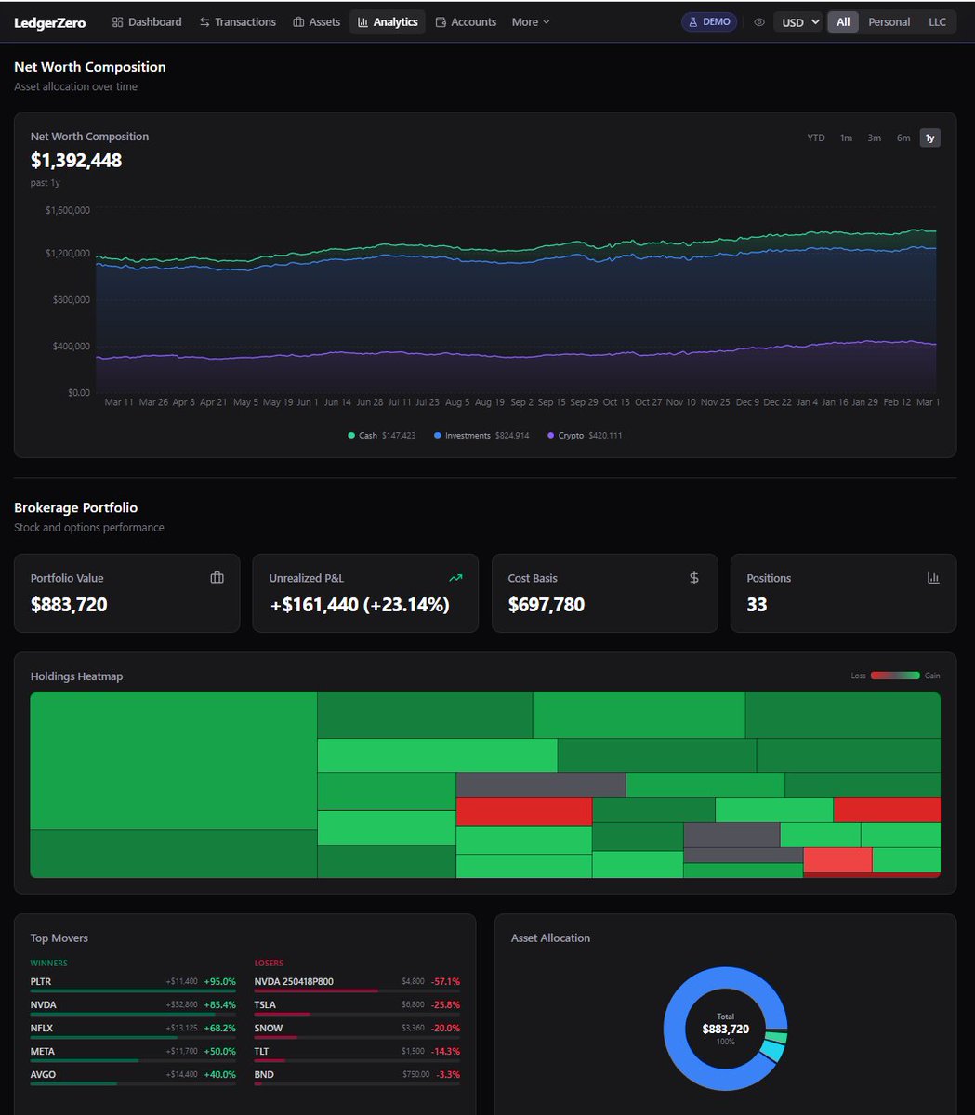Image resolution: width=975 pixels, height=1115 pixels.
Task: Go to Transactions in the navigation
Action: coord(237,21)
